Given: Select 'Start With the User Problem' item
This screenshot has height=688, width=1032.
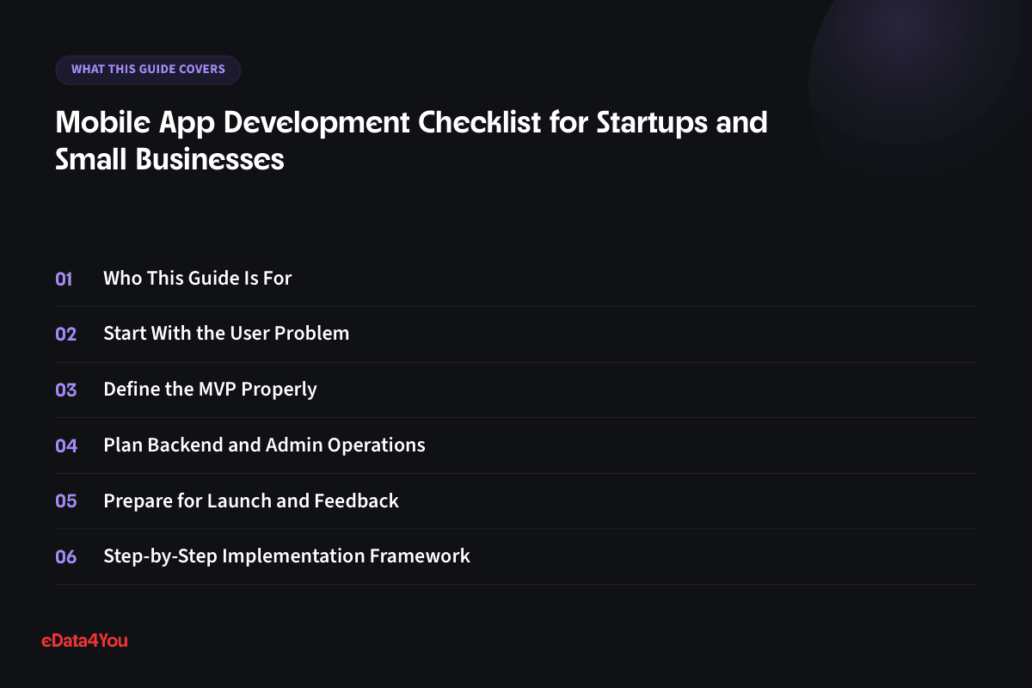Looking at the screenshot, I should (x=226, y=334).
